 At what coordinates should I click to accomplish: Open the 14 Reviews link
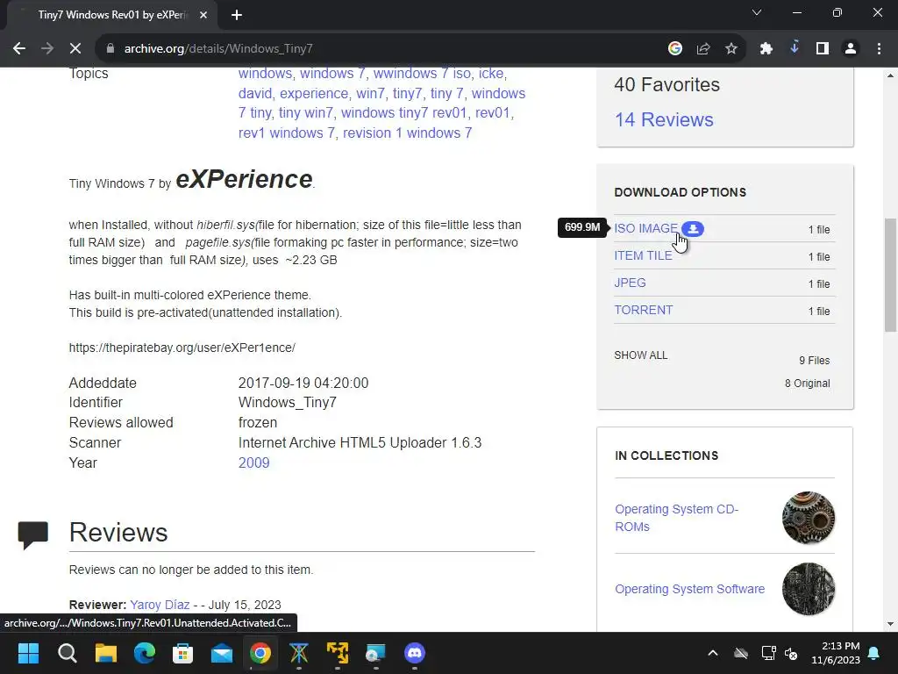664,119
